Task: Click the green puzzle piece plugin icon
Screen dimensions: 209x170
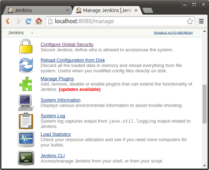Action: pos(26,84)
